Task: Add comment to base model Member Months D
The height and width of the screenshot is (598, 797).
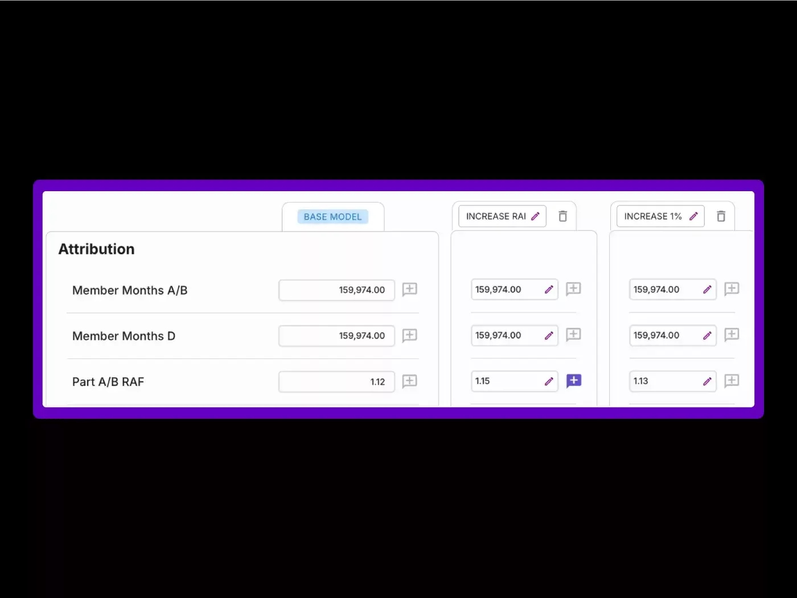Action: (x=409, y=336)
